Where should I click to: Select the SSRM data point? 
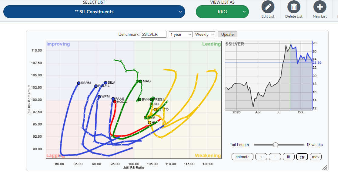click(x=79, y=83)
